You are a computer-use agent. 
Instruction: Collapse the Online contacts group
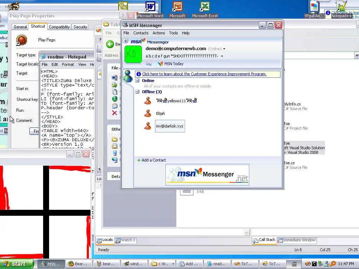[137, 81]
